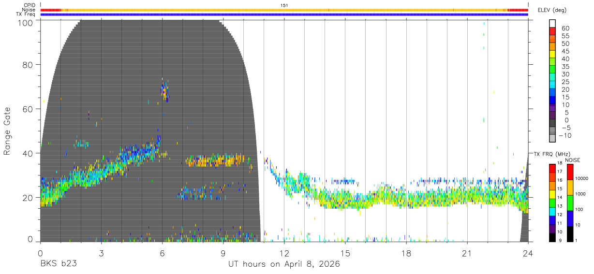Click the "12" tick on the UT hours axis
594x274 pixels.
[x=284, y=253]
